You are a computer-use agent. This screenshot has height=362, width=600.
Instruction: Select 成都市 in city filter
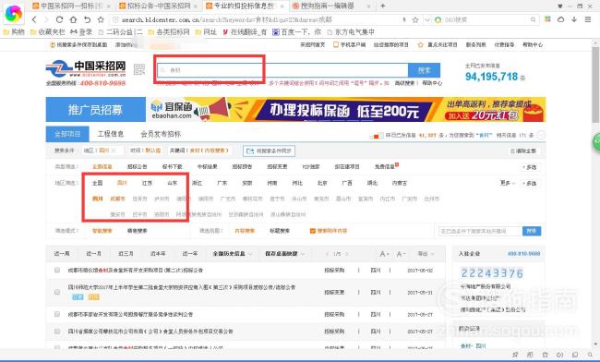(117, 199)
